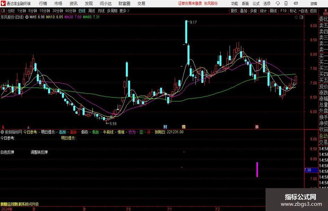
Task: Open the 选项 menu
Action: (x=267, y=3)
